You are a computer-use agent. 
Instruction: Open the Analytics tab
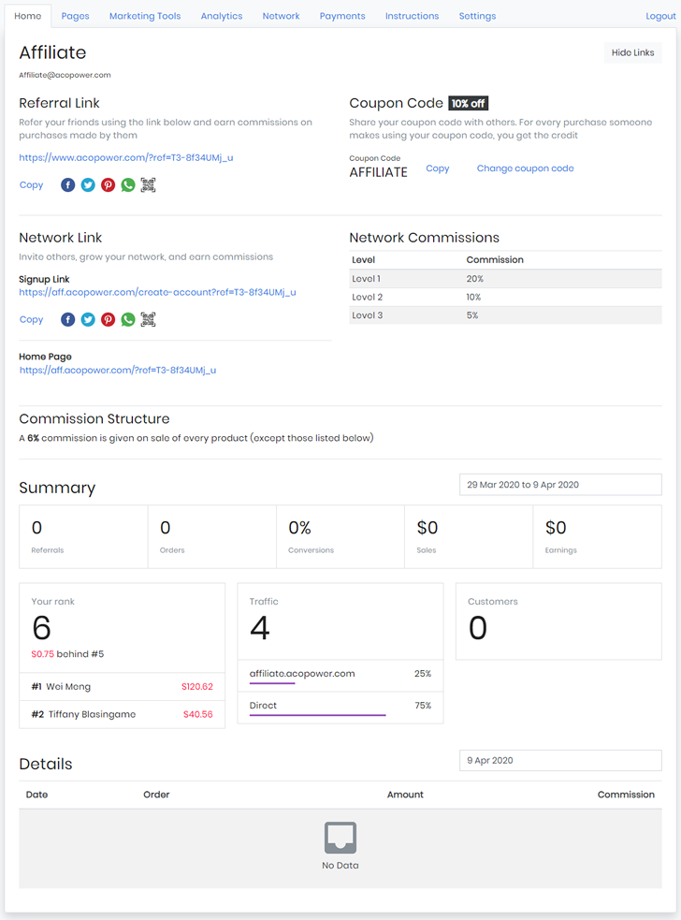coord(222,16)
